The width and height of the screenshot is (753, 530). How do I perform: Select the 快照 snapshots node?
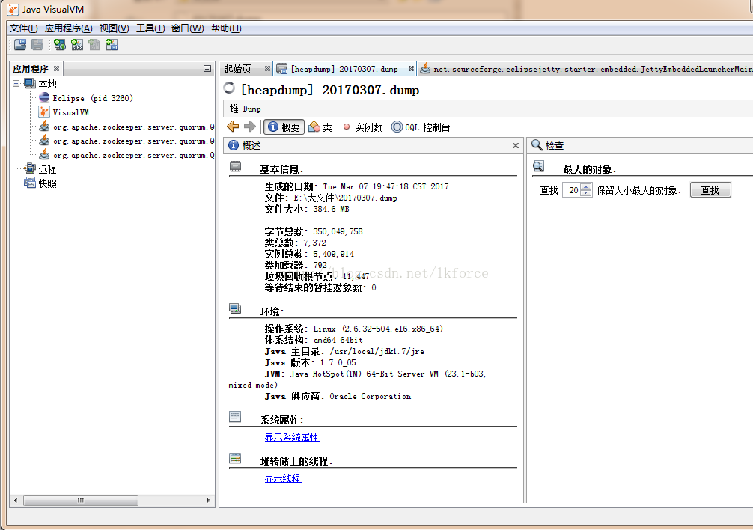(47, 183)
